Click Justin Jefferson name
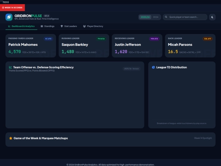 click(x=128, y=45)
